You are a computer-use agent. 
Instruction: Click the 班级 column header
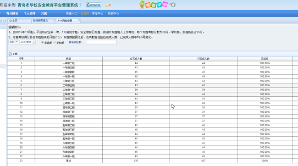pyautogui.click(x=69, y=59)
